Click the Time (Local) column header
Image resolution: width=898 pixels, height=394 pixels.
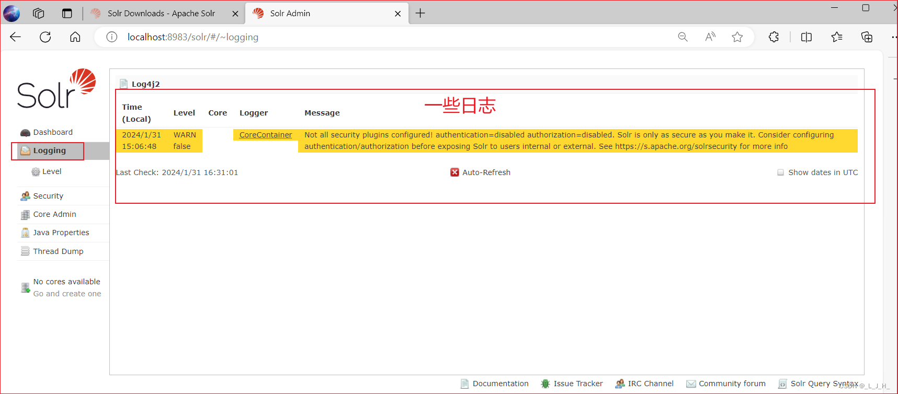coord(137,113)
